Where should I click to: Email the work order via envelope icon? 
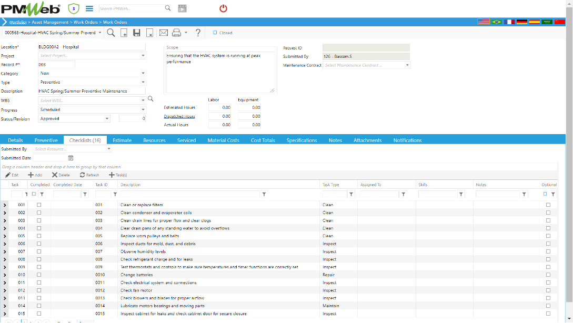click(x=163, y=33)
